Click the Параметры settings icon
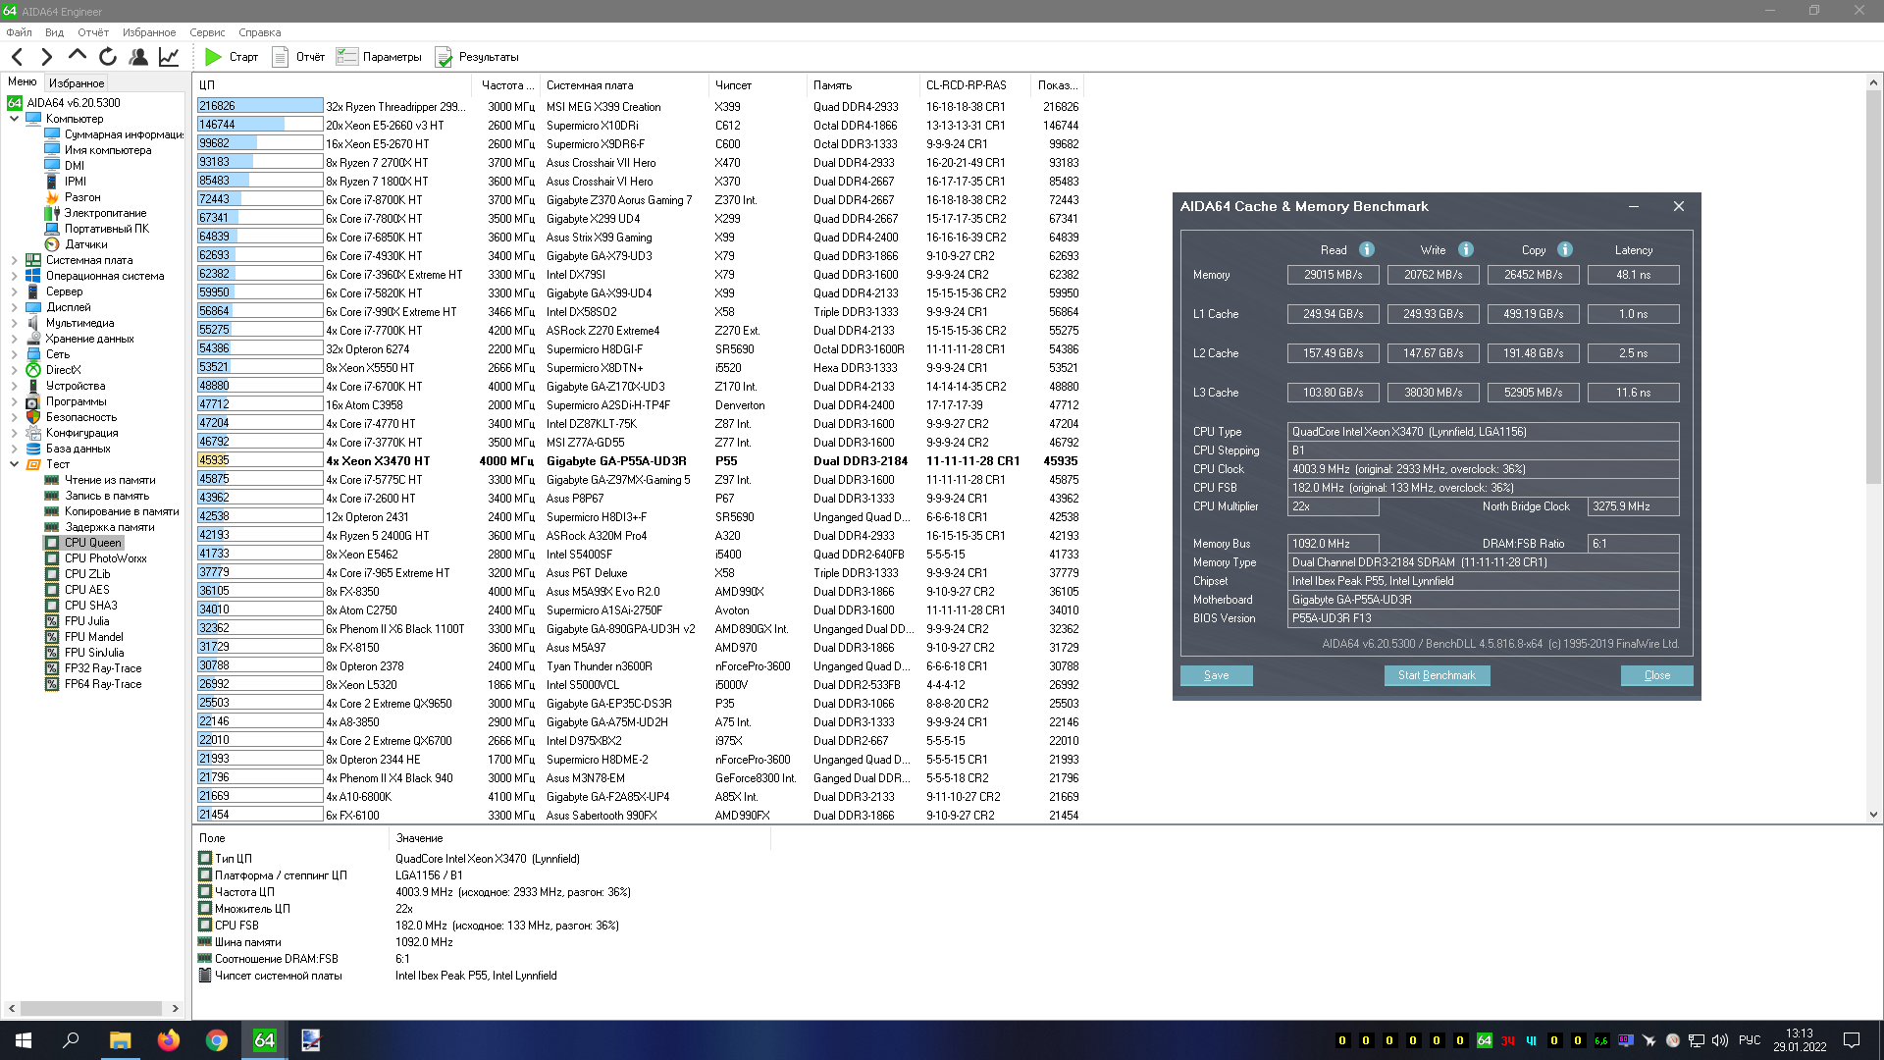The width and height of the screenshot is (1884, 1060). (346, 57)
